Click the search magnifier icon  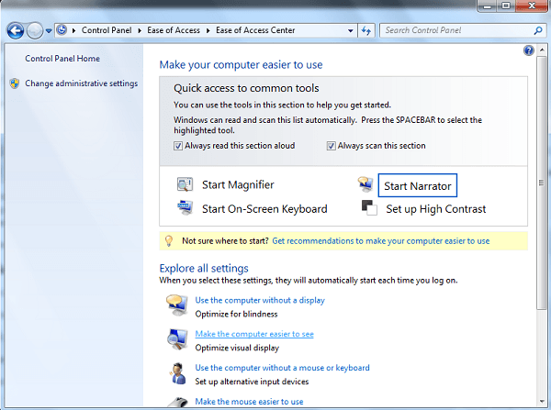click(538, 30)
